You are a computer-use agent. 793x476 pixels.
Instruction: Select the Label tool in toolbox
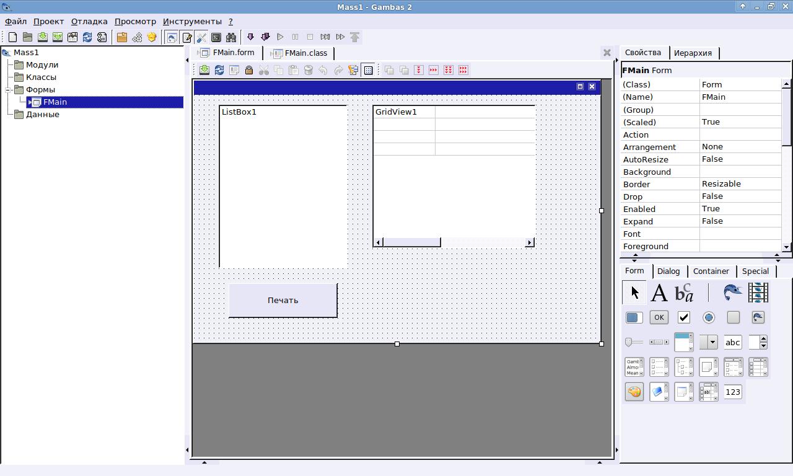(x=659, y=293)
